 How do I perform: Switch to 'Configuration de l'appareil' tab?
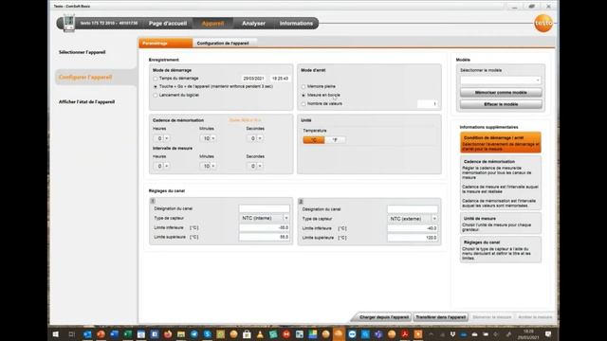click(x=223, y=44)
